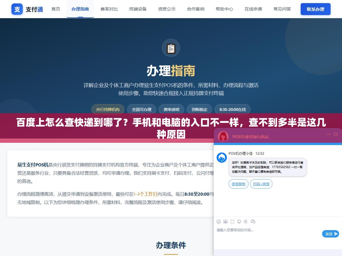Click the 到账稳定 pill tag
Viewport: 342px width, 256px height.
click(199, 110)
